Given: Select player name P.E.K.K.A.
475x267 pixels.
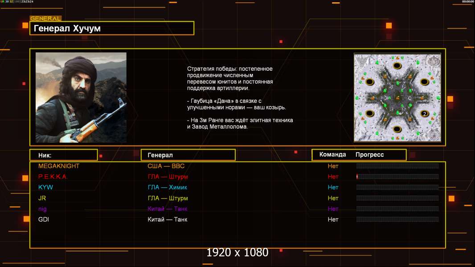Looking at the screenshot, I should pos(53,177).
